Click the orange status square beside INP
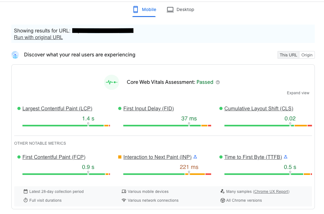 tap(120, 157)
